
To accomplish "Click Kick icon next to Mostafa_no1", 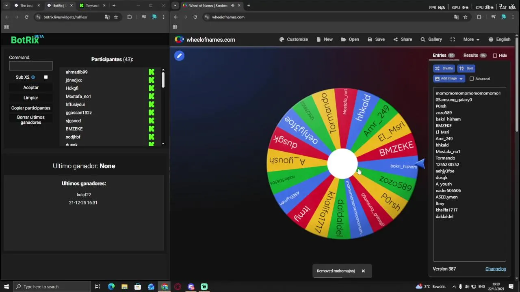I will click(x=152, y=96).
